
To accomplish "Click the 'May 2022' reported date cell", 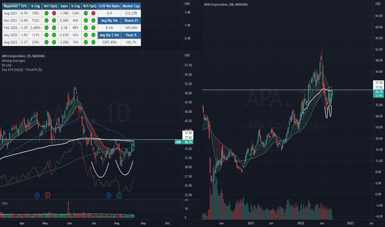I will click(x=11, y=35).
